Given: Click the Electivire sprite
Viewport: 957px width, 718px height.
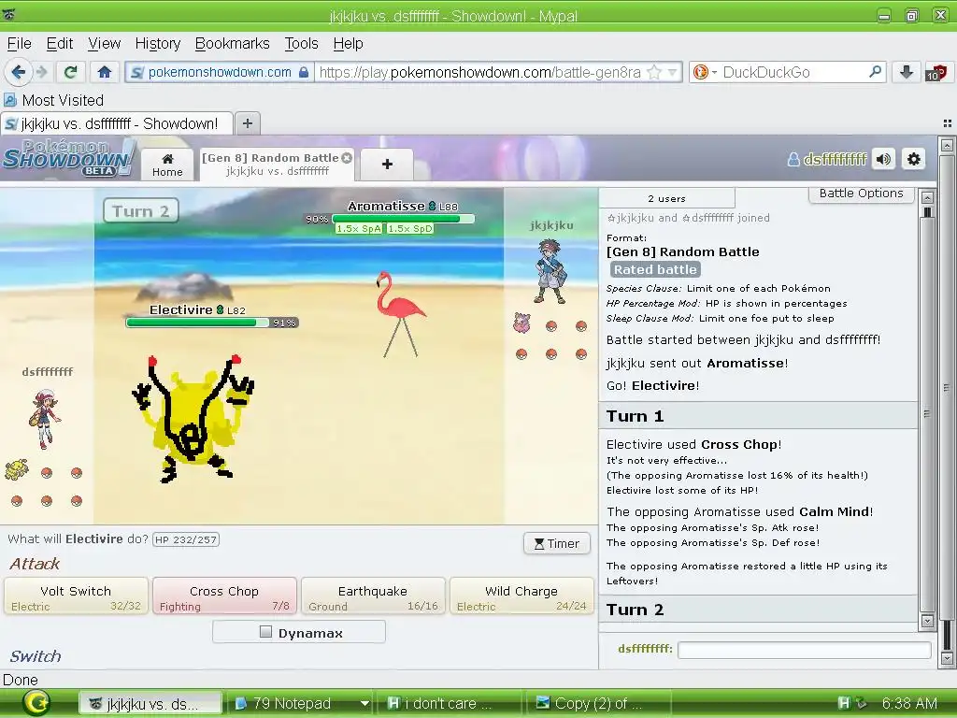Looking at the screenshot, I should pos(193,419).
